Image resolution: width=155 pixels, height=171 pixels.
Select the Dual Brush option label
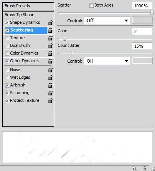tap(20, 45)
